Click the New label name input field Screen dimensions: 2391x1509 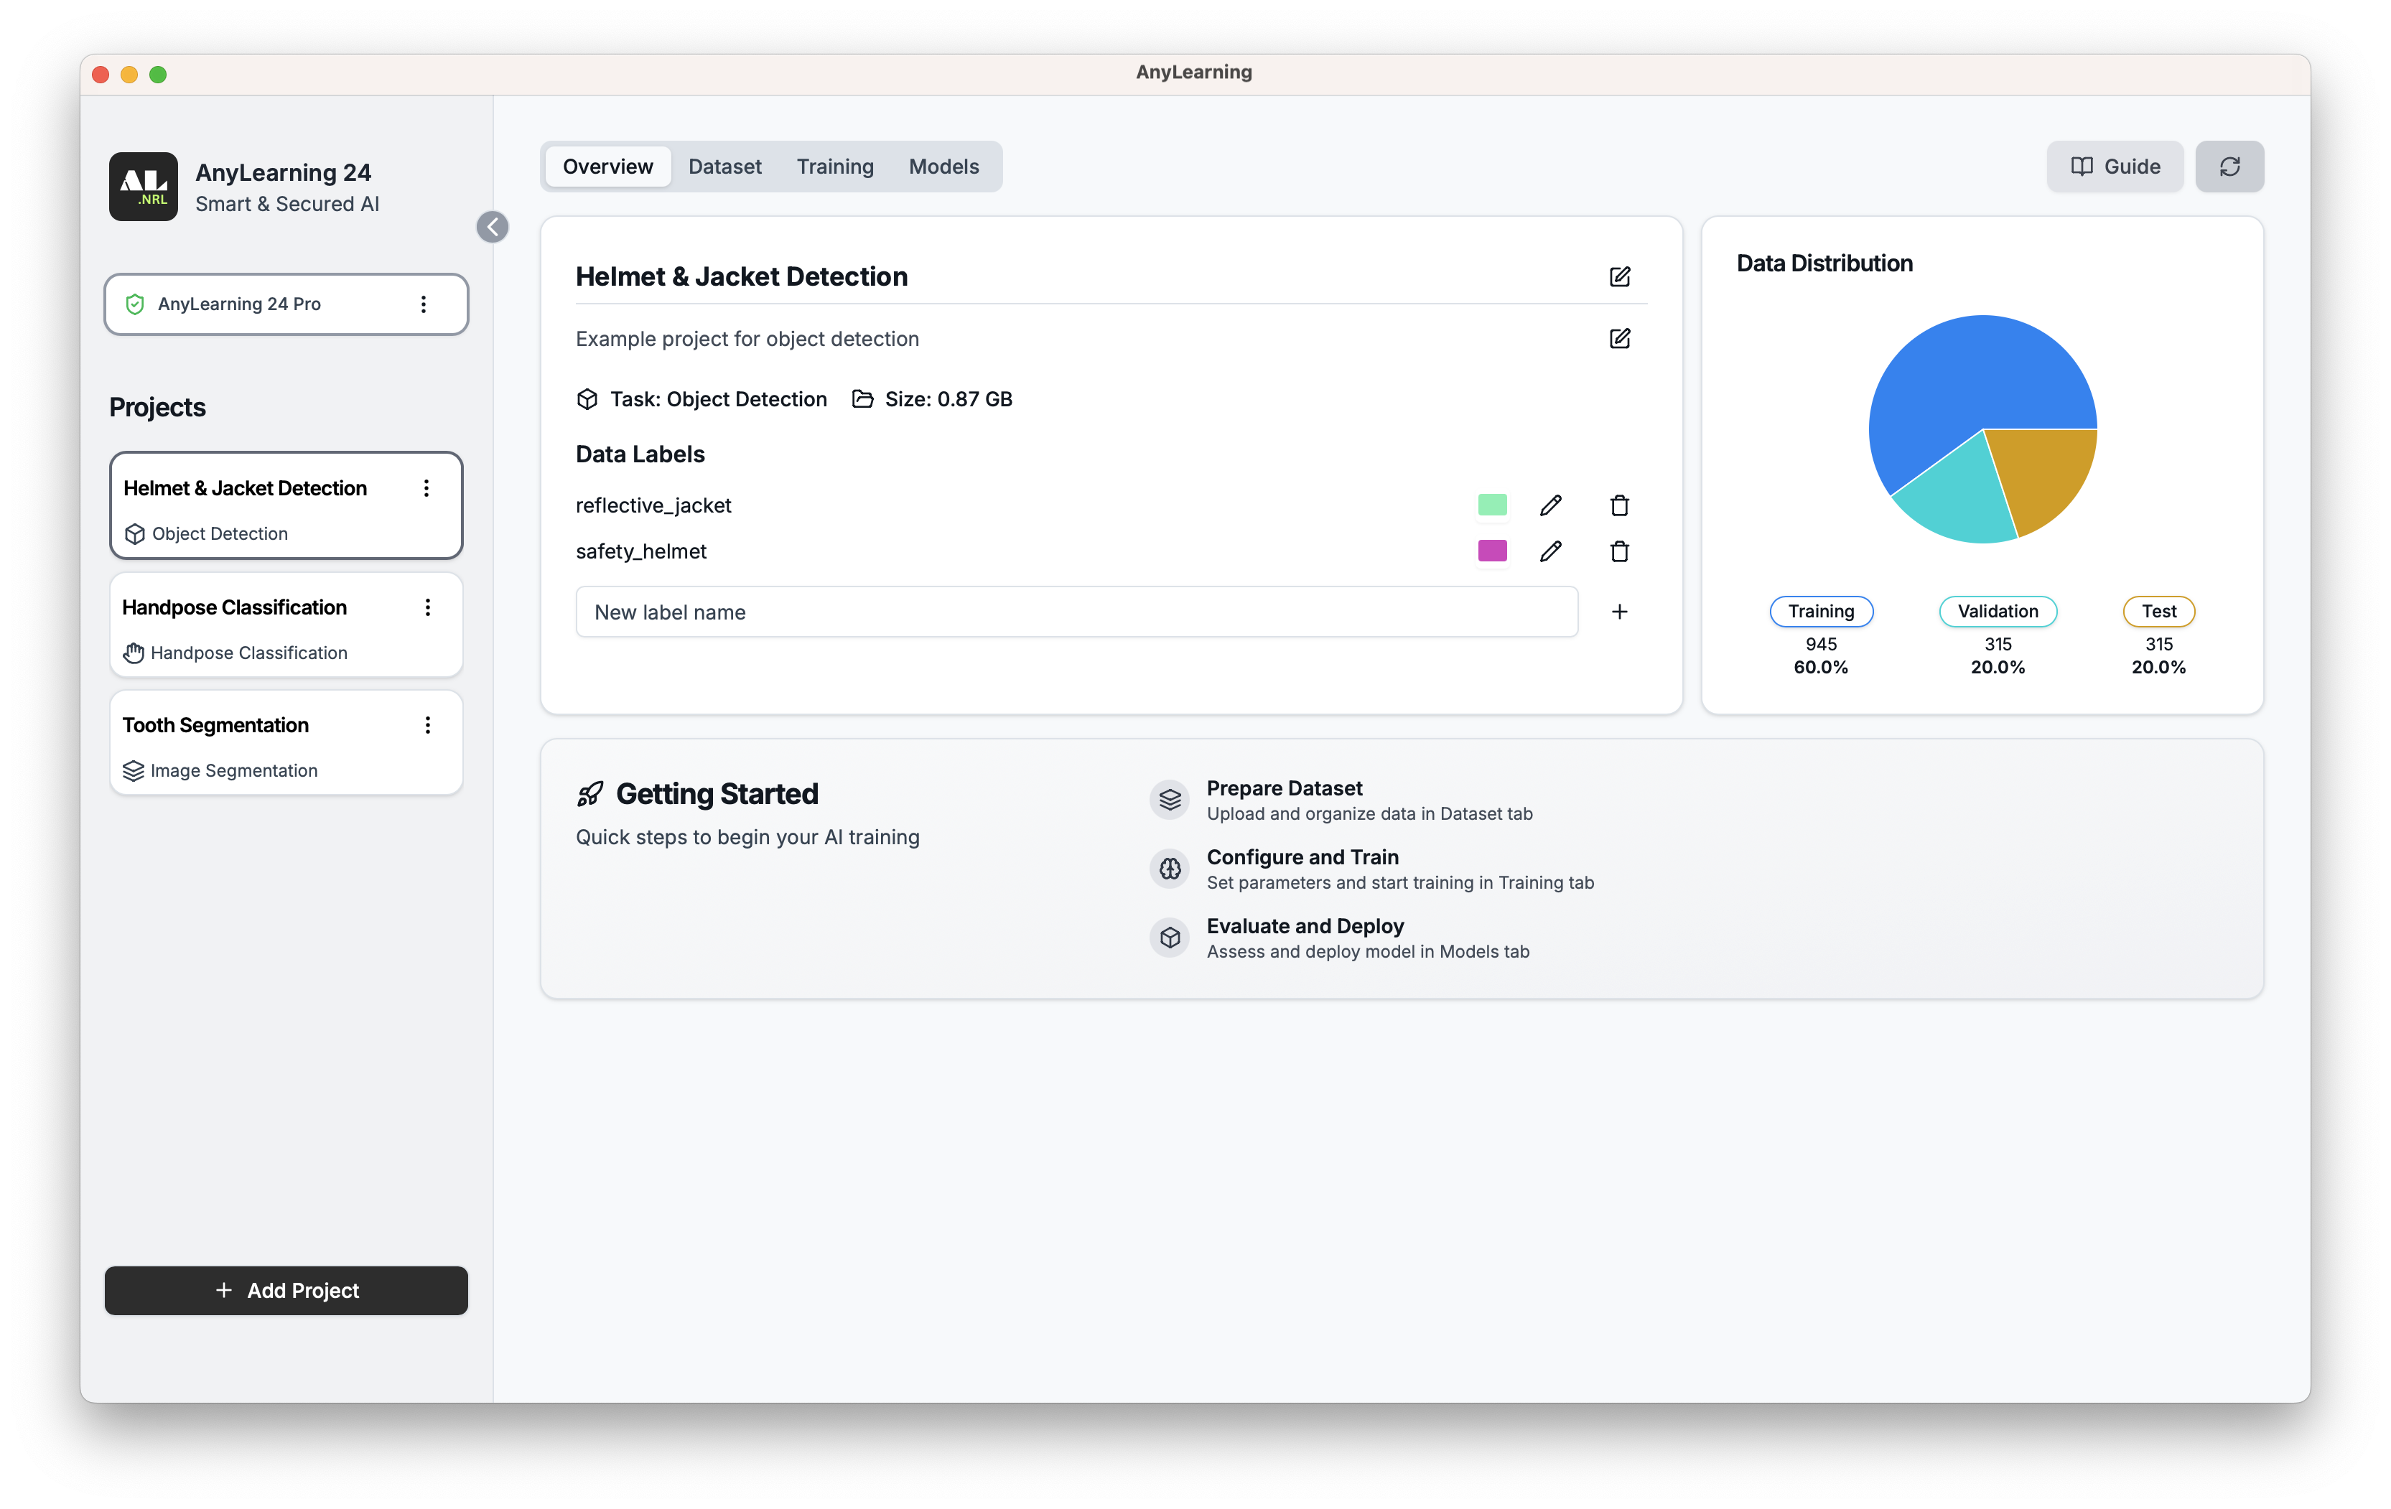pos(1076,612)
